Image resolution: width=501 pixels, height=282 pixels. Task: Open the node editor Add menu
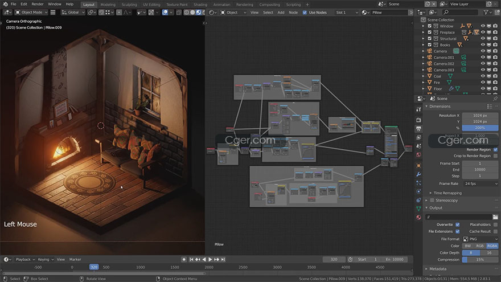click(x=281, y=13)
